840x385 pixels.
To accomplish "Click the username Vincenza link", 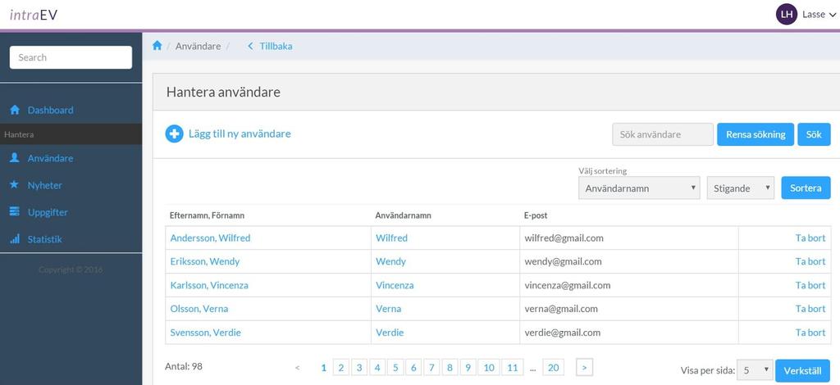I will coord(395,285).
